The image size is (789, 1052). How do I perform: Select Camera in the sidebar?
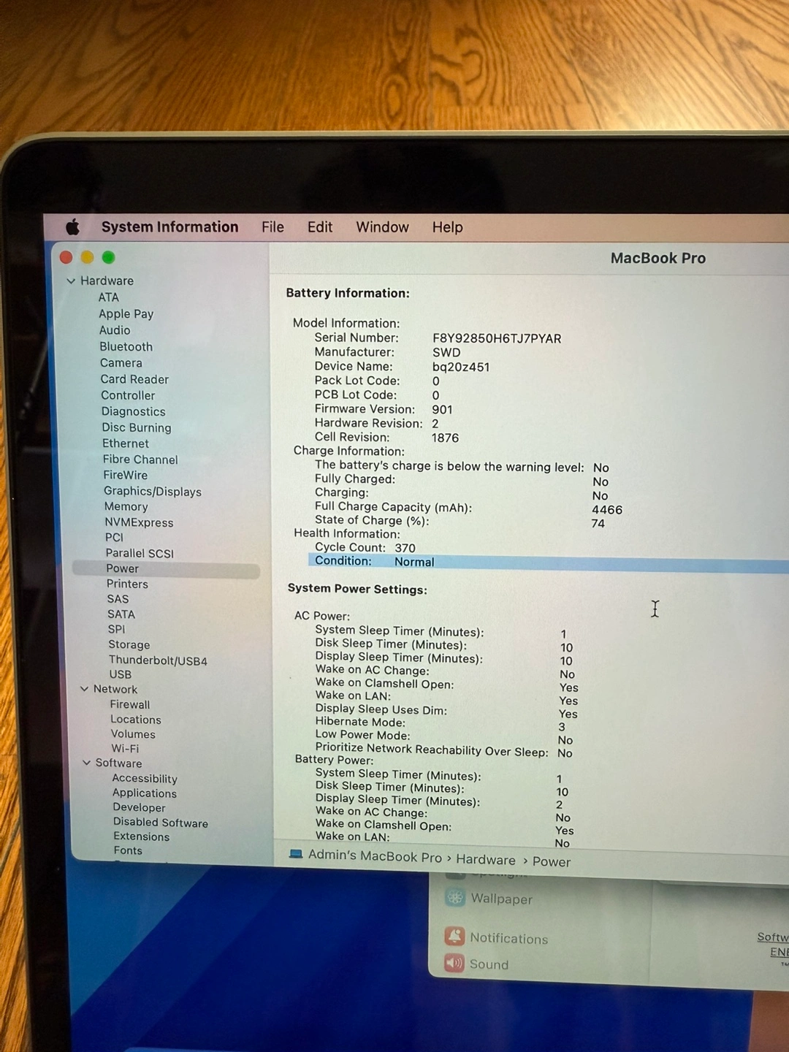point(121,363)
